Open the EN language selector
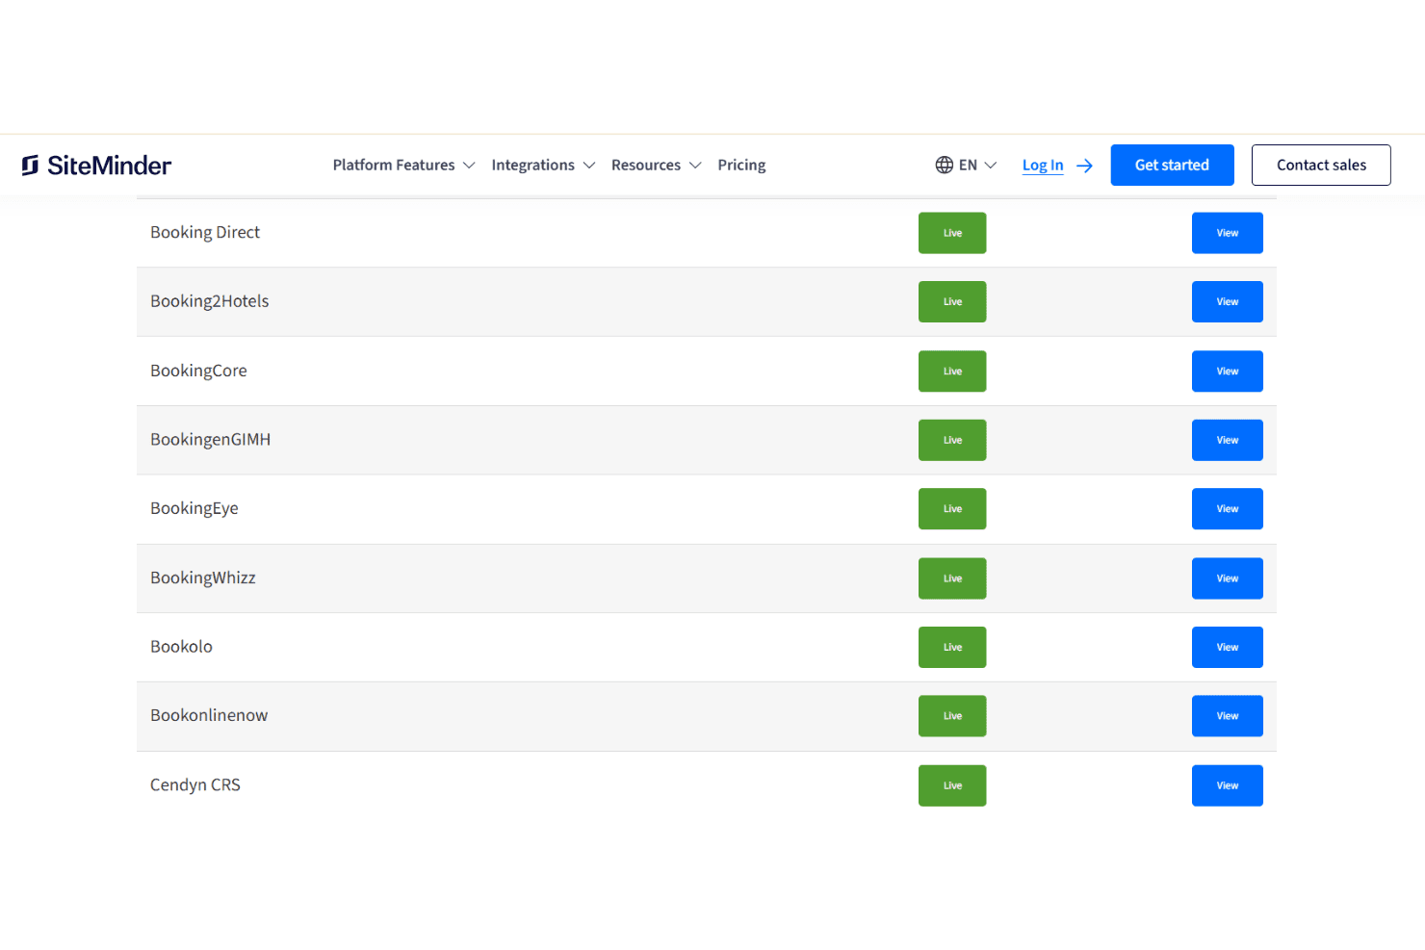This screenshot has width=1425, height=950. pyautogui.click(x=977, y=166)
